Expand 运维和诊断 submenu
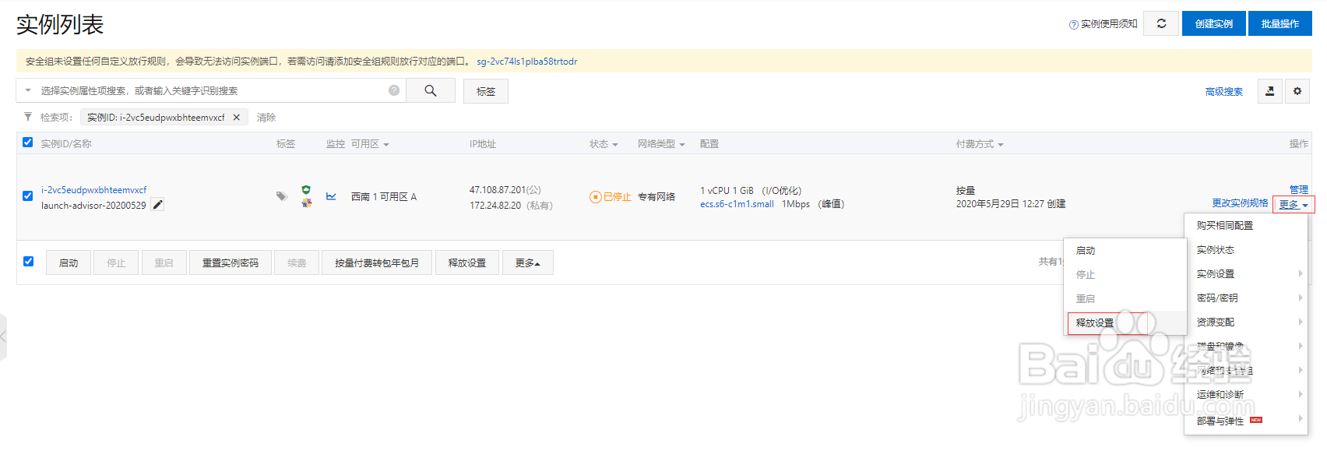The width and height of the screenshot is (1327, 451). pyautogui.click(x=1246, y=394)
